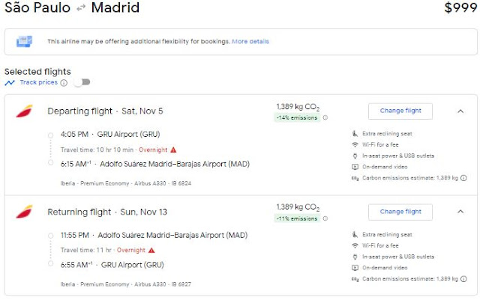
Task: Click the returning flight overnight warning icon
Action: 151,250
